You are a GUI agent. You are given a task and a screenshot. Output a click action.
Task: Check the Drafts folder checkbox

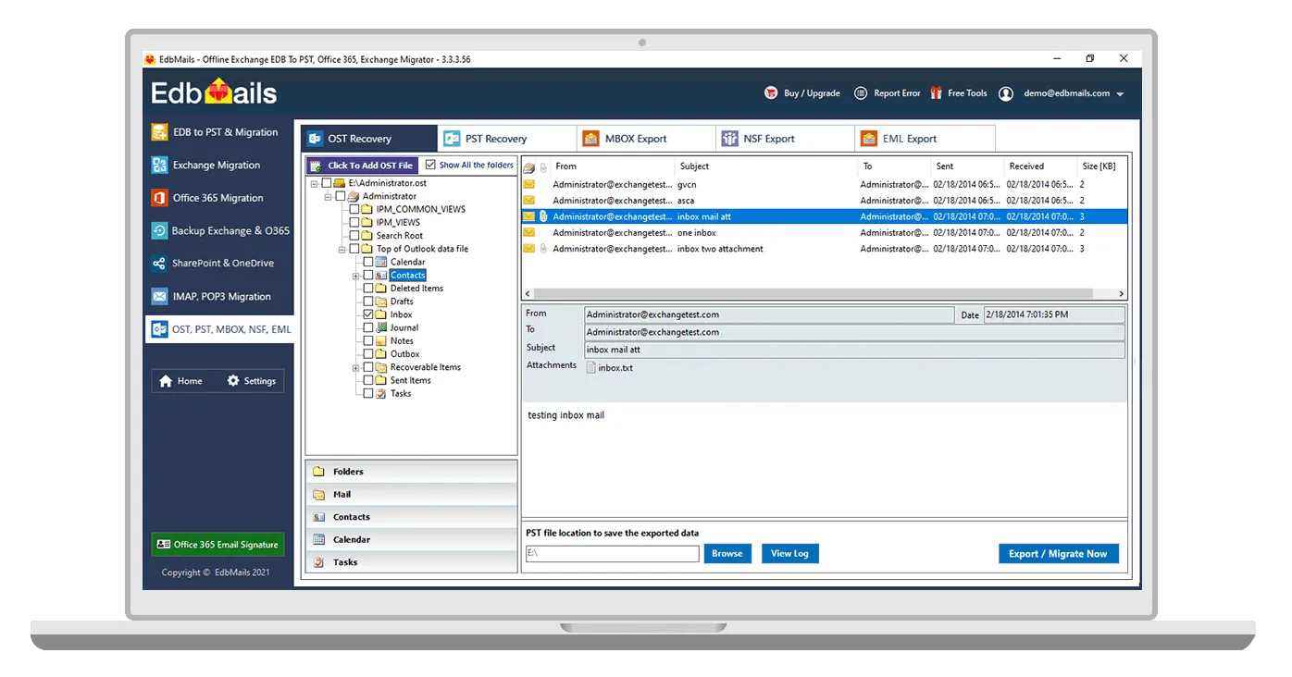click(368, 302)
